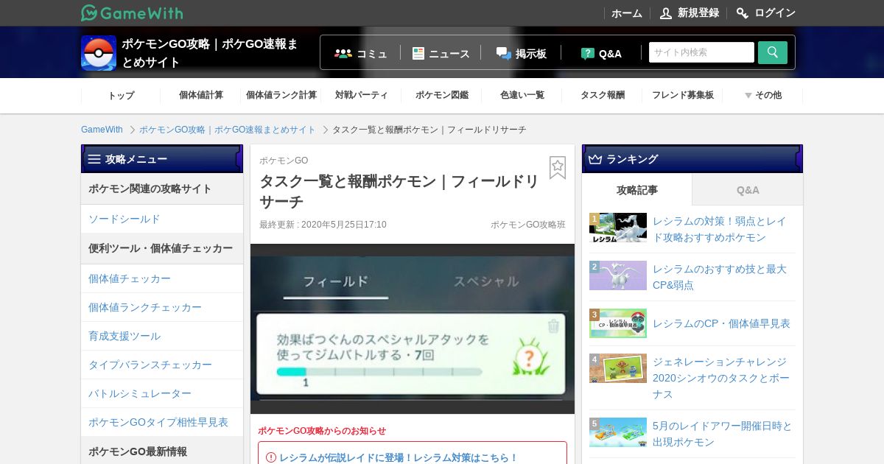The height and width of the screenshot is (464, 884).
Task: Click the ポケモンGO攻略班 author label
Action: point(528,225)
